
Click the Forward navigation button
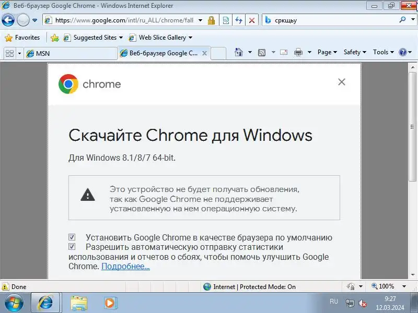point(23,20)
